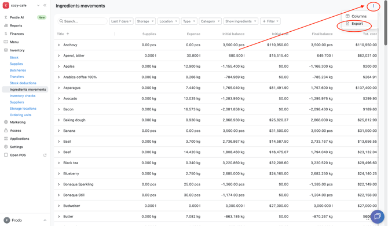Click the Marketing icon in sidebar
The image size is (388, 226).
(x=6, y=122)
